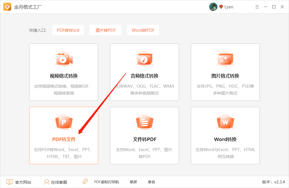This screenshot has height=188, width=289.
Task: Open the 官方网站 website icon
Action: tap(9, 182)
